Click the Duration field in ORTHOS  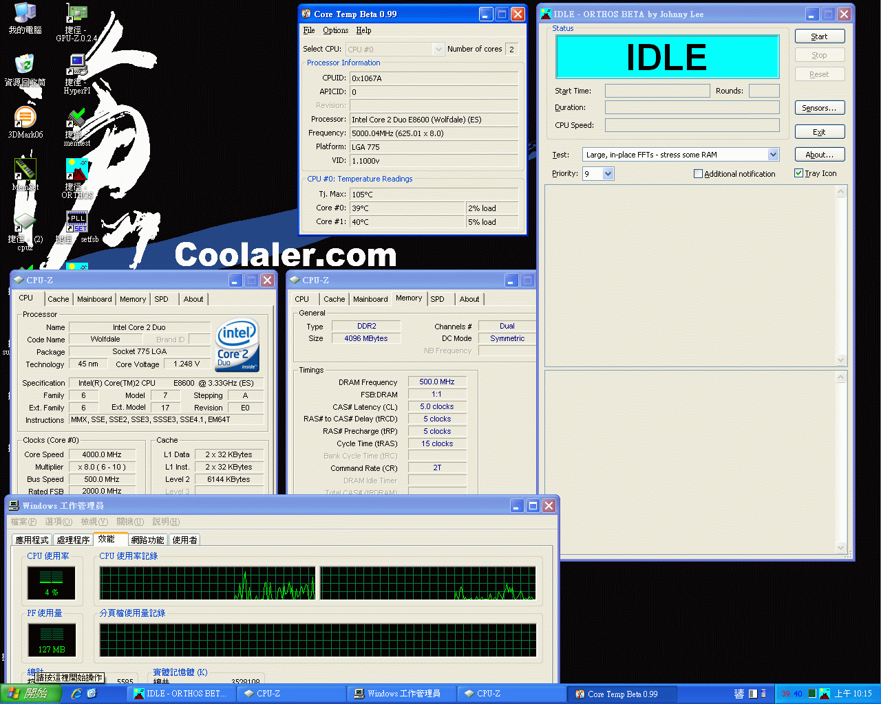pos(692,107)
